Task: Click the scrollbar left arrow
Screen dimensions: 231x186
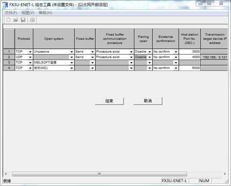Action: click(6, 174)
